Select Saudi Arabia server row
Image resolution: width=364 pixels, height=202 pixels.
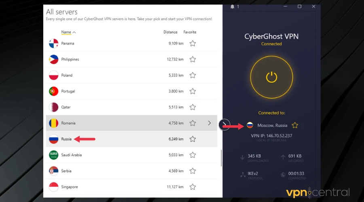click(121, 155)
